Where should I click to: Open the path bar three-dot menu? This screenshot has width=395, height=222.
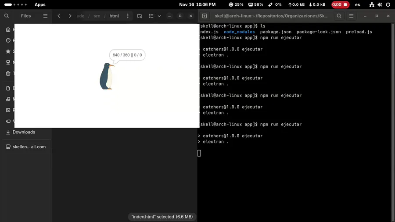pyautogui.click(x=128, y=16)
